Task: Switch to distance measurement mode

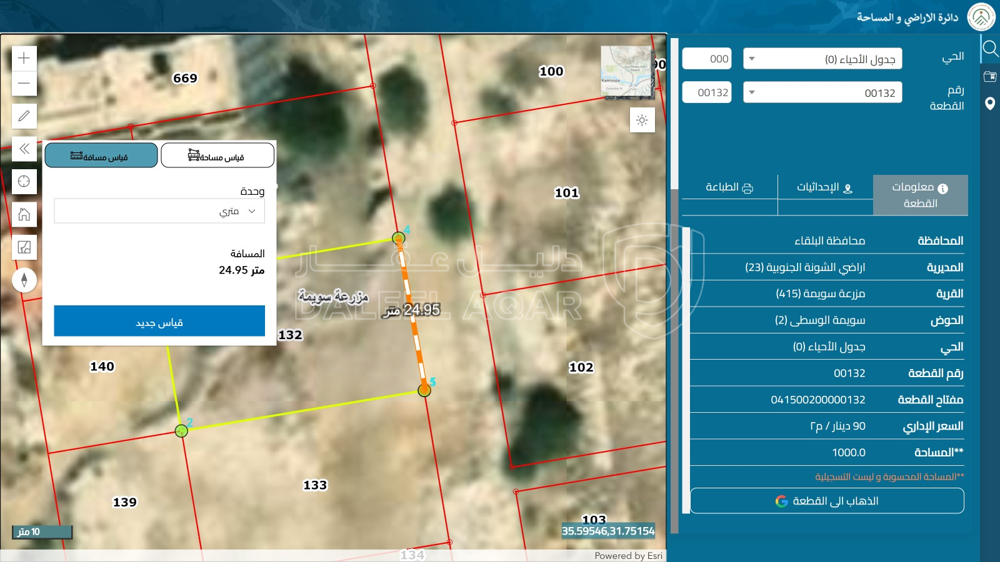Action: pos(101,155)
